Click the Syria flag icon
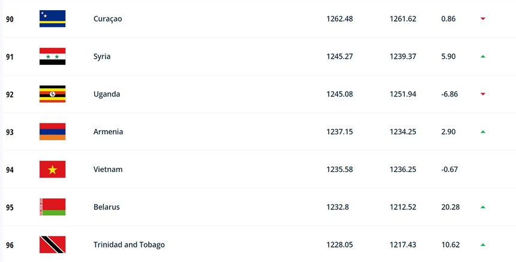This screenshot has width=516, height=262. coord(52,56)
